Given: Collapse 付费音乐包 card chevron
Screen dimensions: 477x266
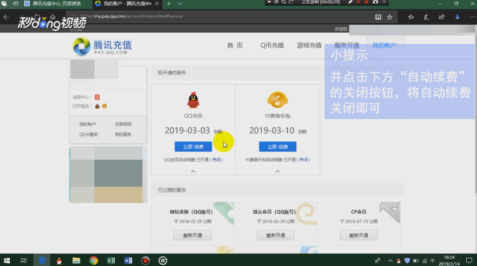Looking at the screenshot, I should [x=277, y=171].
